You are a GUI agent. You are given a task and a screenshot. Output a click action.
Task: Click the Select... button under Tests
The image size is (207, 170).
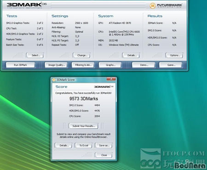point(35,55)
